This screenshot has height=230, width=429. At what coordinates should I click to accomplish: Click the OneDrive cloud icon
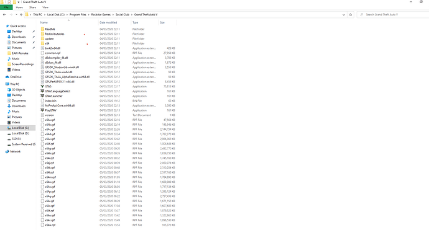point(7,77)
